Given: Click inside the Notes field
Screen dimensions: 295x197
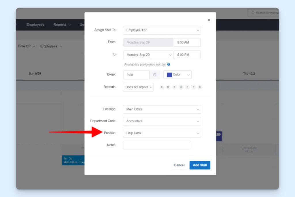Looking at the screenshot, I should (157, 145).
